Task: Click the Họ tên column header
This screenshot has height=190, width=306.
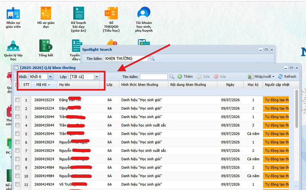Action: tap(78, 85)
